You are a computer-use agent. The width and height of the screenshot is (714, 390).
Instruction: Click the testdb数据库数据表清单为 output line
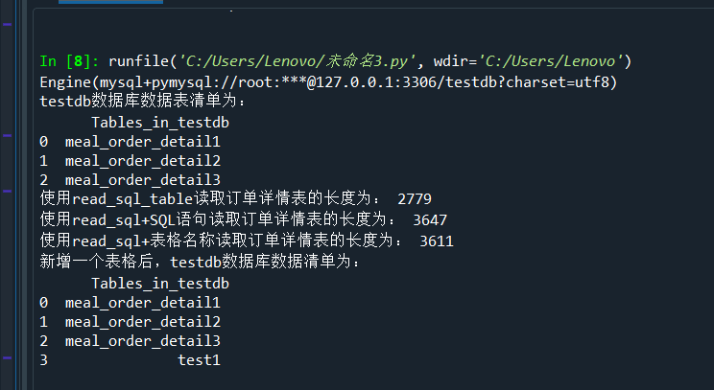coord(143,102)
